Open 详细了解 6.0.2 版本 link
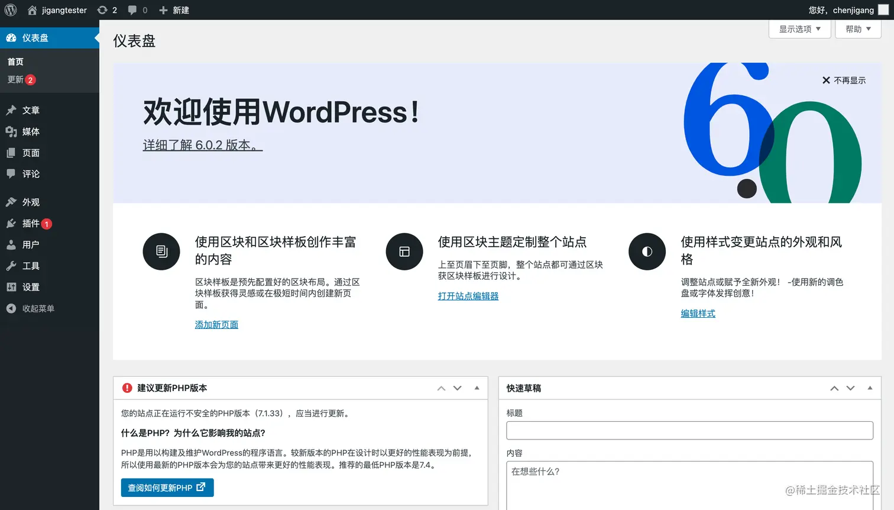The width and height of the screenshot is (894, 510). click(203, 145)
